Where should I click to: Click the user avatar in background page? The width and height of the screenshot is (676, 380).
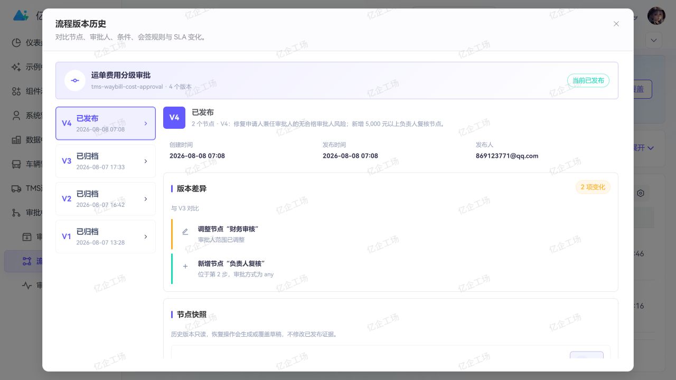coord(656,16)
